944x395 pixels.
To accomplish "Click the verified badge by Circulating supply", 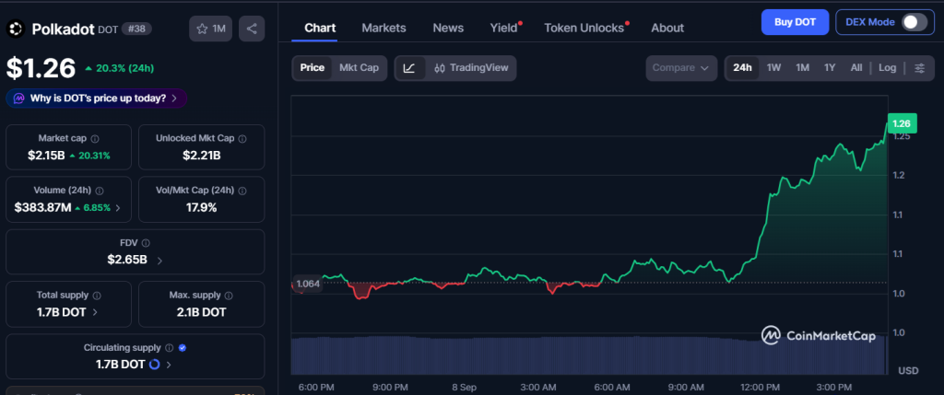I will tap(183, 347).
